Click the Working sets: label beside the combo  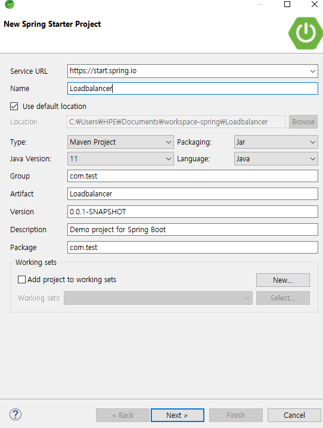click(x=39, y=298)
